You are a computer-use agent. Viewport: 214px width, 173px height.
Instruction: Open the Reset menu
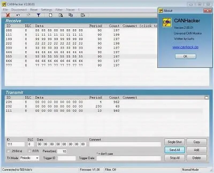point(34,10)
